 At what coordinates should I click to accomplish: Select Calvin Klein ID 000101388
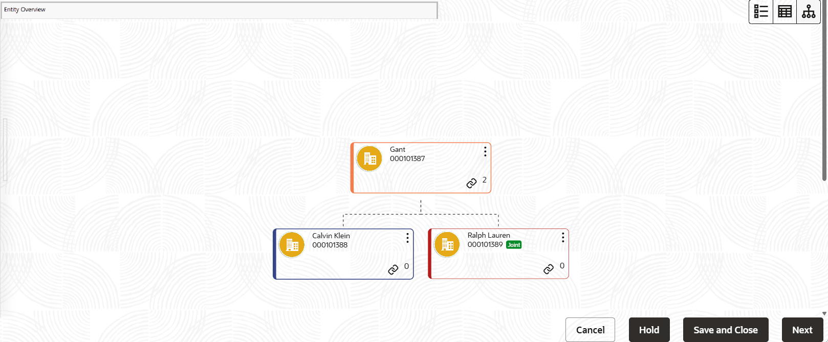[330, 245]
